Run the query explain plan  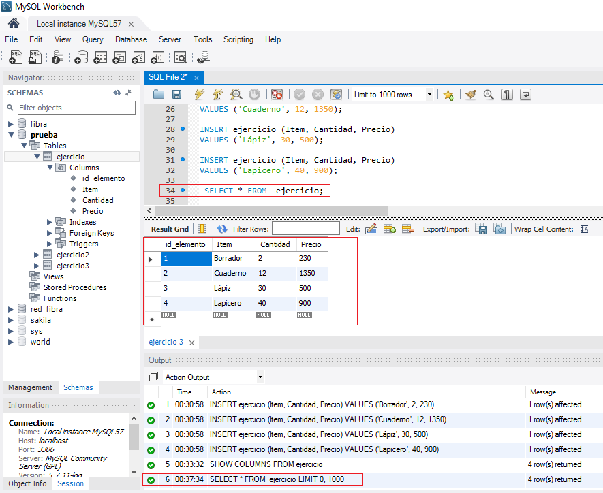tap(236, 94)
